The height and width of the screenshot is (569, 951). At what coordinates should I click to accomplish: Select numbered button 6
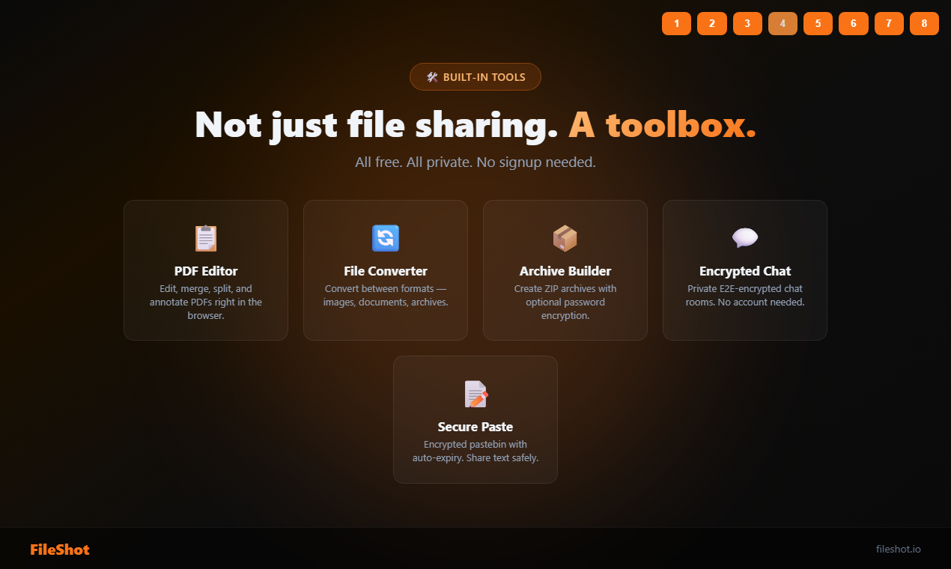click(x=853, y=23)
